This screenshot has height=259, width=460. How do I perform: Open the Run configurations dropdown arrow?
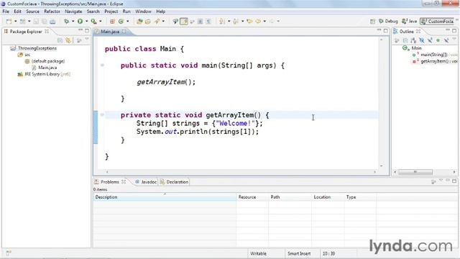(x=86, y=22)
